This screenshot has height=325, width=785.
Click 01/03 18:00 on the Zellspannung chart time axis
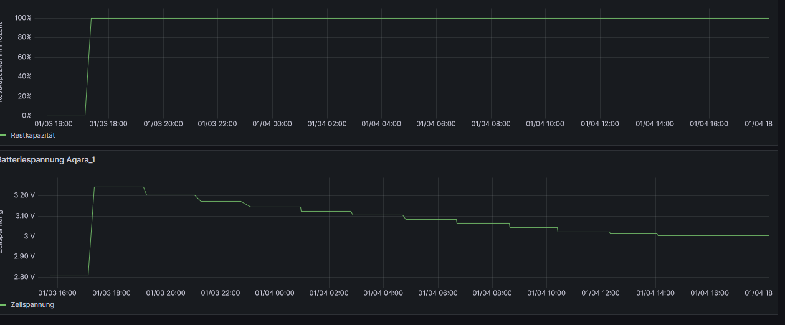(x=112, y=293)
